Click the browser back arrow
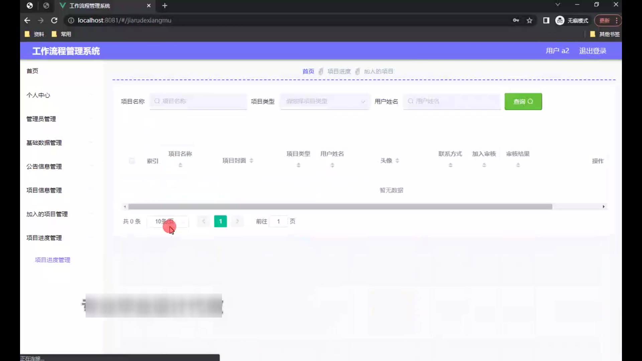The width and height of the screenshot is (642, 361). (x=27, y=20)
